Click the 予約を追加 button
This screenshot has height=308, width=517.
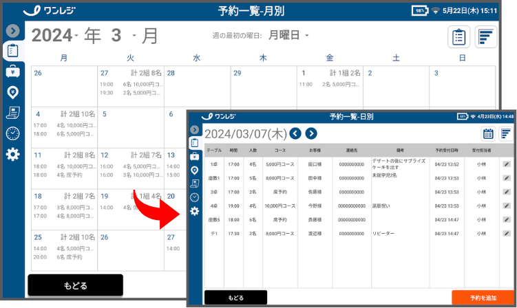coord(483,298)
